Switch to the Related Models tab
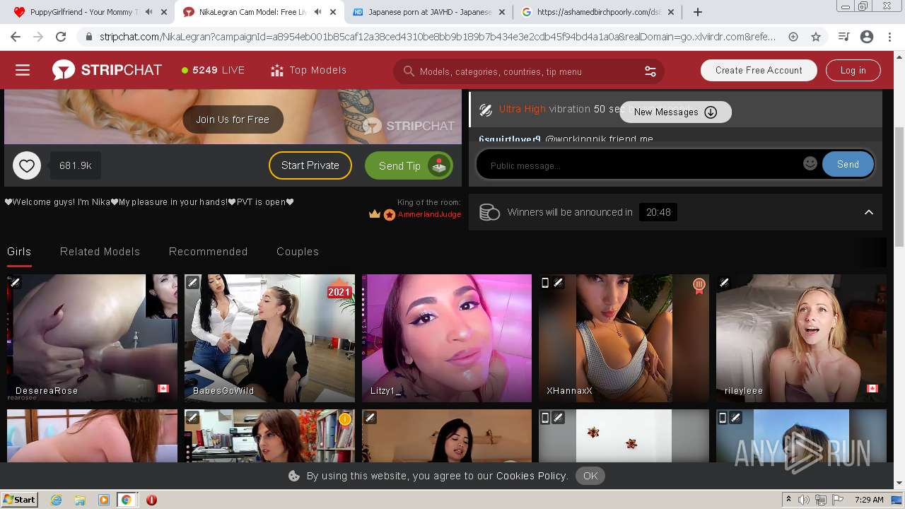 [100, 252]
